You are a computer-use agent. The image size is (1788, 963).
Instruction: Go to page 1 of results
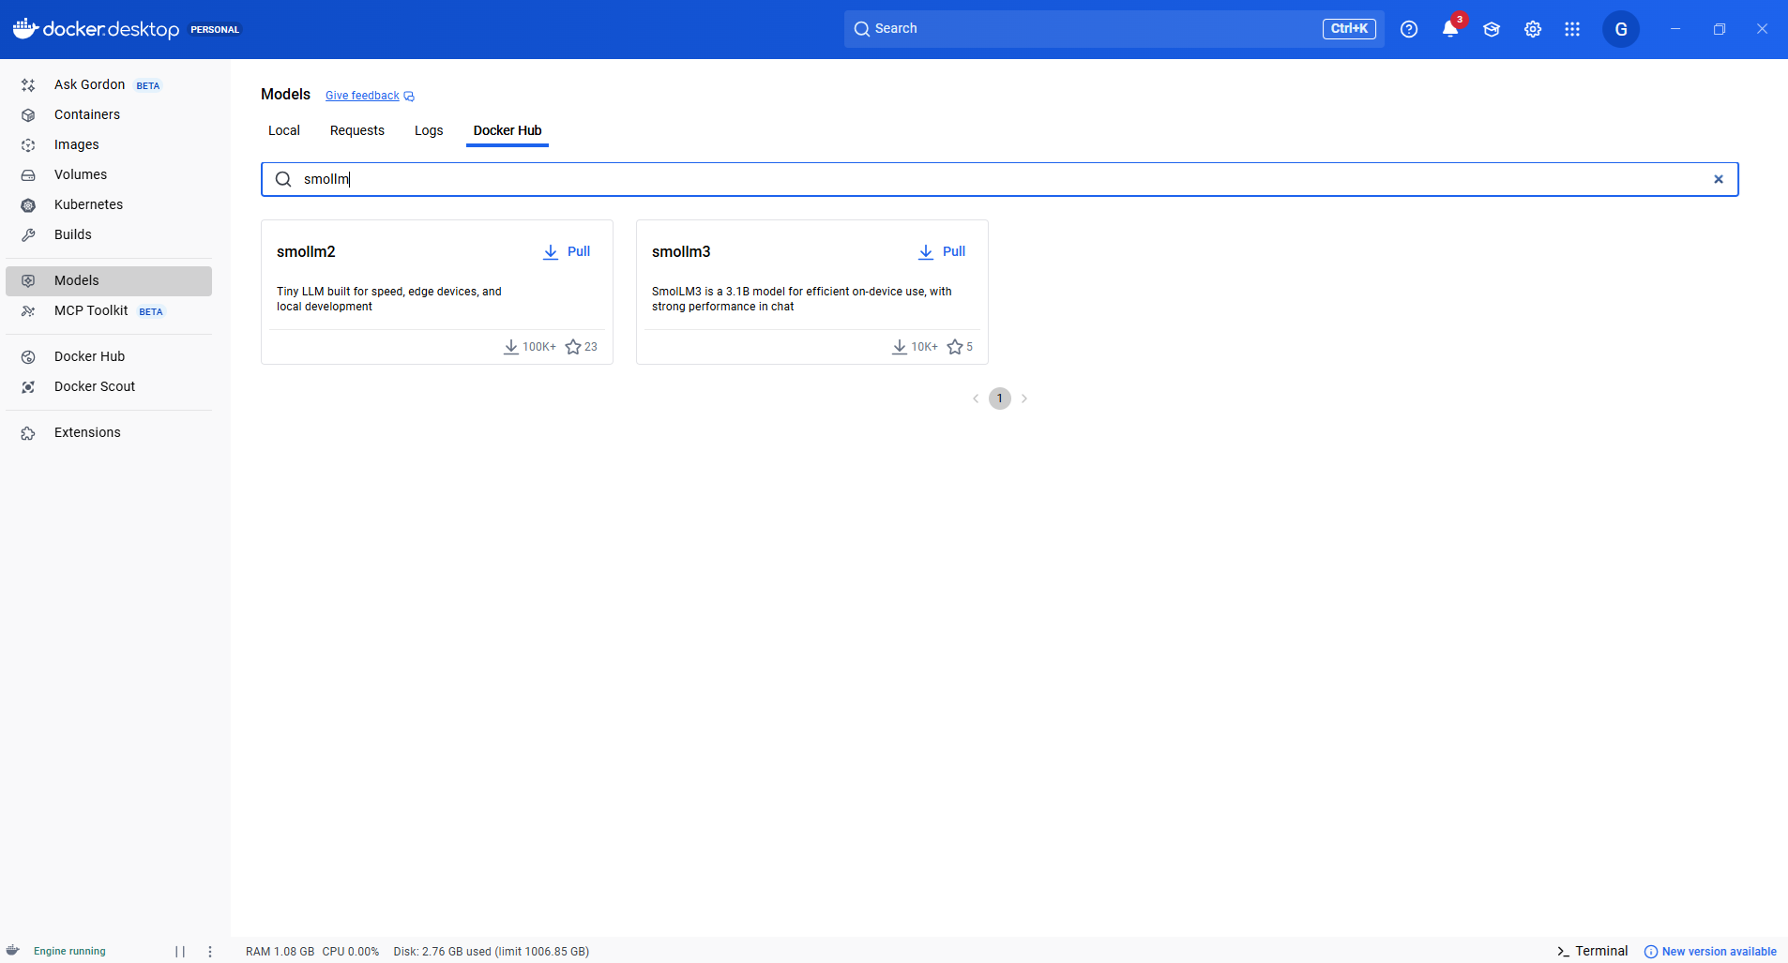click(1000, 399)
